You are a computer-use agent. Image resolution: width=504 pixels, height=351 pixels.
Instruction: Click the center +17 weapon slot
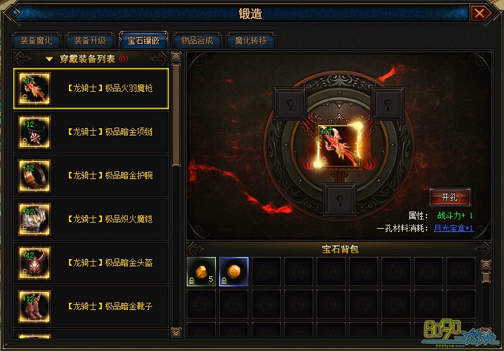[x=339, y=145]
